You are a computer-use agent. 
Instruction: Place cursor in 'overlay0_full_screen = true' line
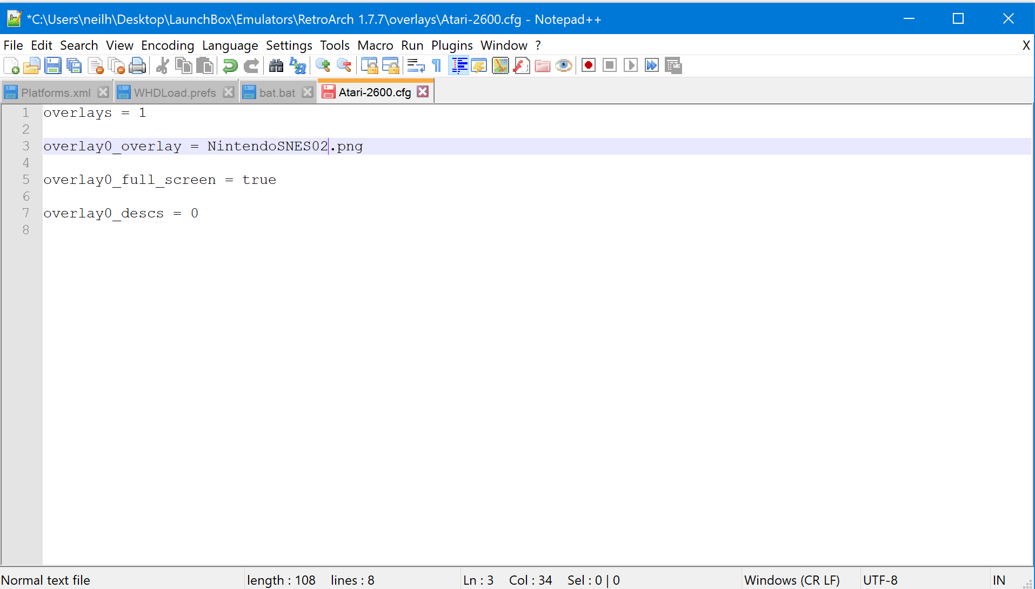[160, 180]
